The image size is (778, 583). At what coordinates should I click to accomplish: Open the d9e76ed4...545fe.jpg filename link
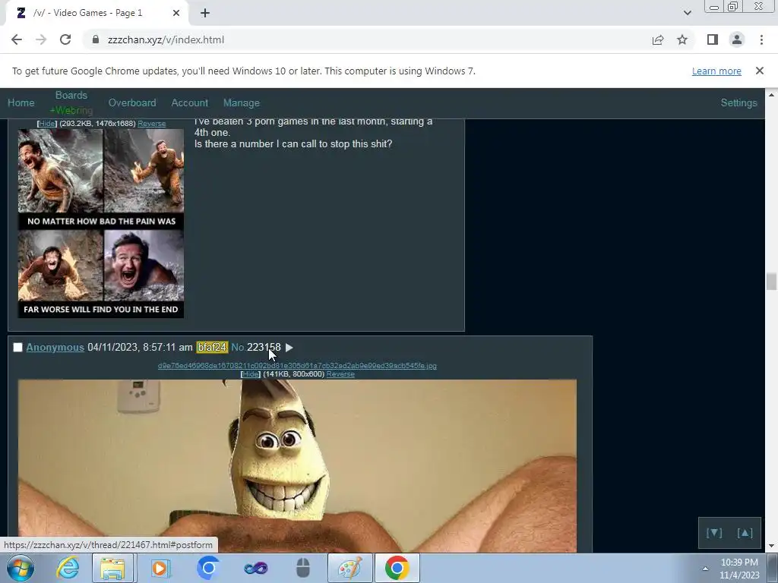coord(297,366)
